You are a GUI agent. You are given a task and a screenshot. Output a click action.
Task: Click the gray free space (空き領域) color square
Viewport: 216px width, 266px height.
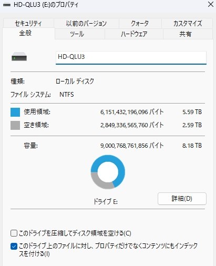coord(15,125)
